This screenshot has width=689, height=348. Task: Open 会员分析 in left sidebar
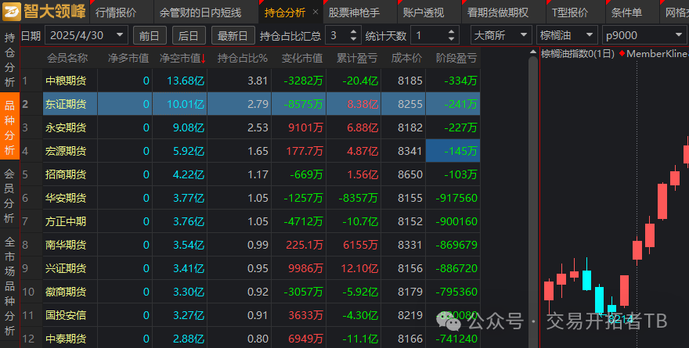click(x=9, y=196)
